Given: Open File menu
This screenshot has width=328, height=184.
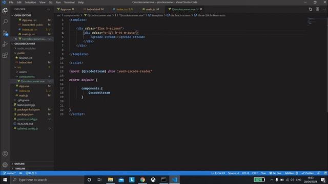Looking at the screenshot, I should click(11, 2).
